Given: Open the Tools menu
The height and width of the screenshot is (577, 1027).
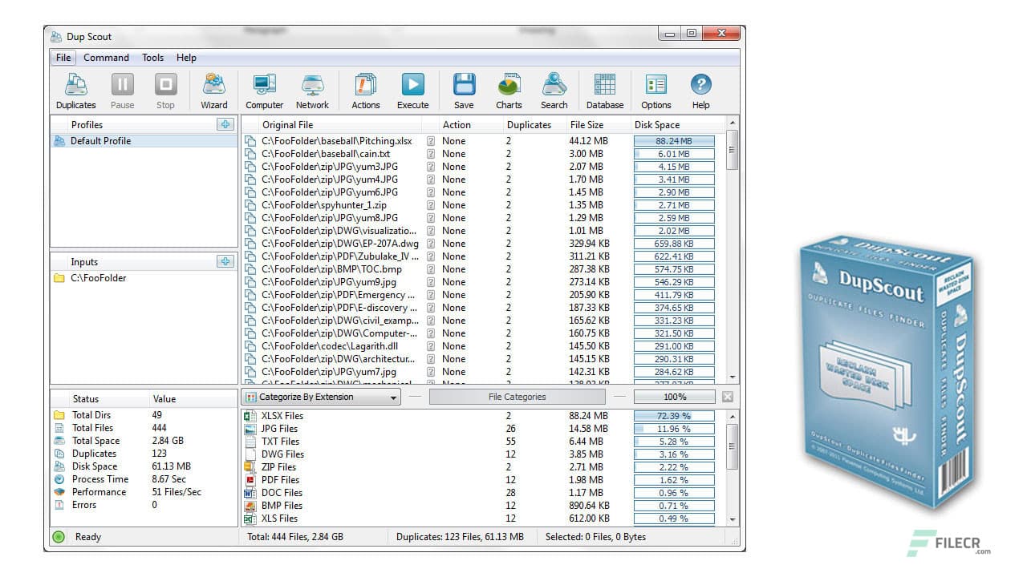Looking at the screenshot, I should click(152, 58).
